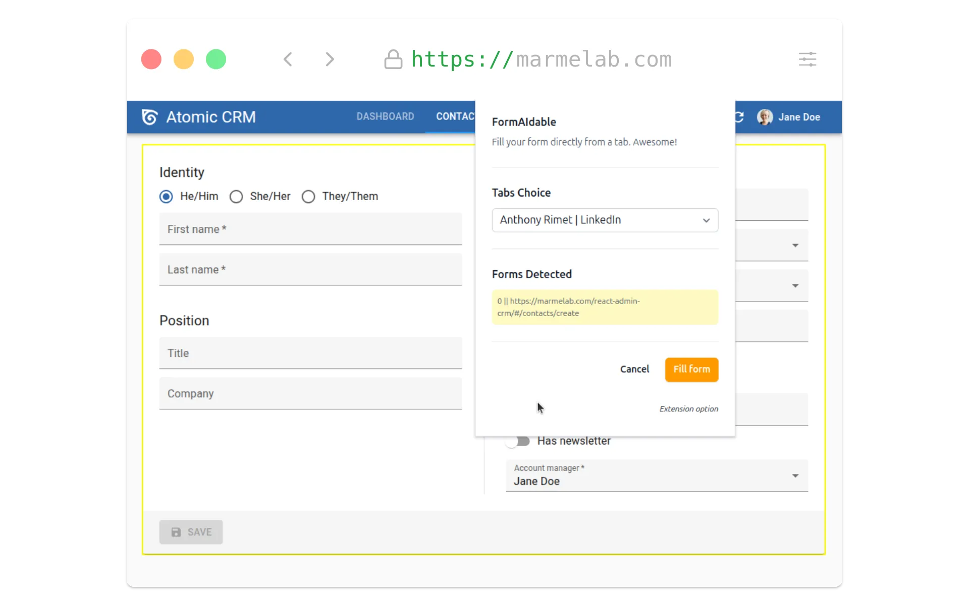Expand the Account manager dropdown
969x605 pixels.
coord(656,475)
